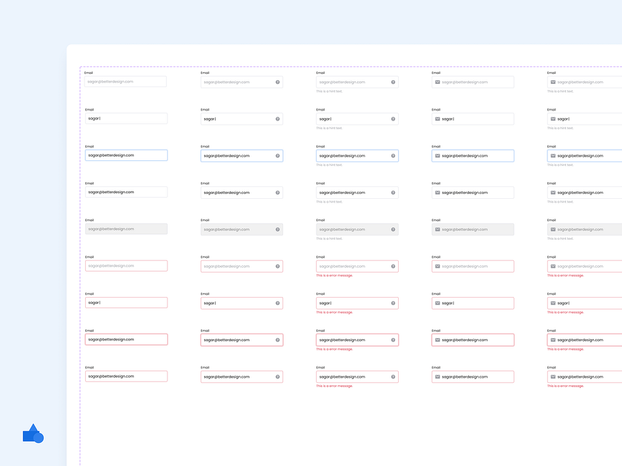
Task: Select the blue shape logo at bottom left
Action: tap(32, 434)
